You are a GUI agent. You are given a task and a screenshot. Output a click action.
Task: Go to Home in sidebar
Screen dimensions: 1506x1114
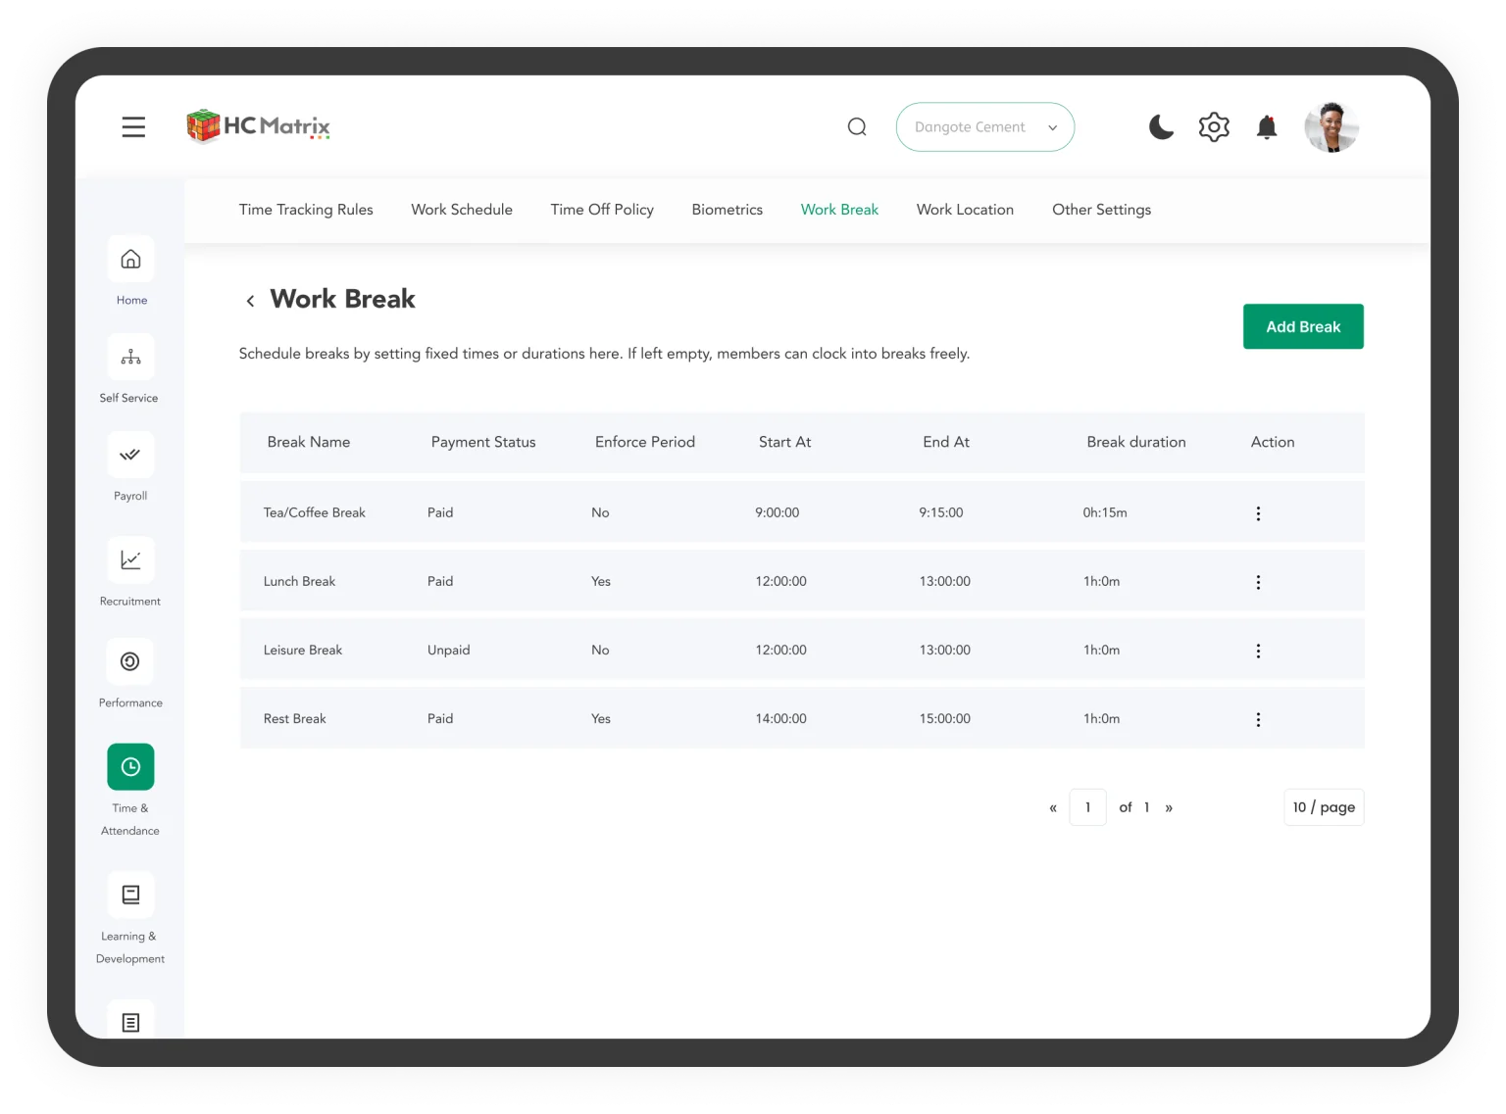click(130, 260)
